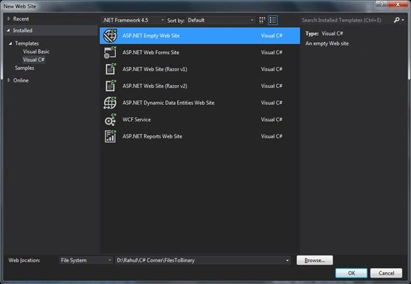Viewport: 411px width, 284px height.
Task: Switch to medium icons list view
Action: pos(273,20)
